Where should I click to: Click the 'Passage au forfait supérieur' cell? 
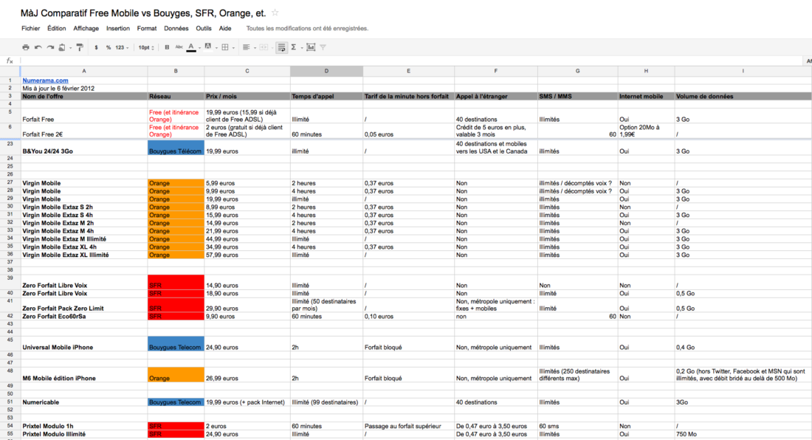click(x=409, y=426)
